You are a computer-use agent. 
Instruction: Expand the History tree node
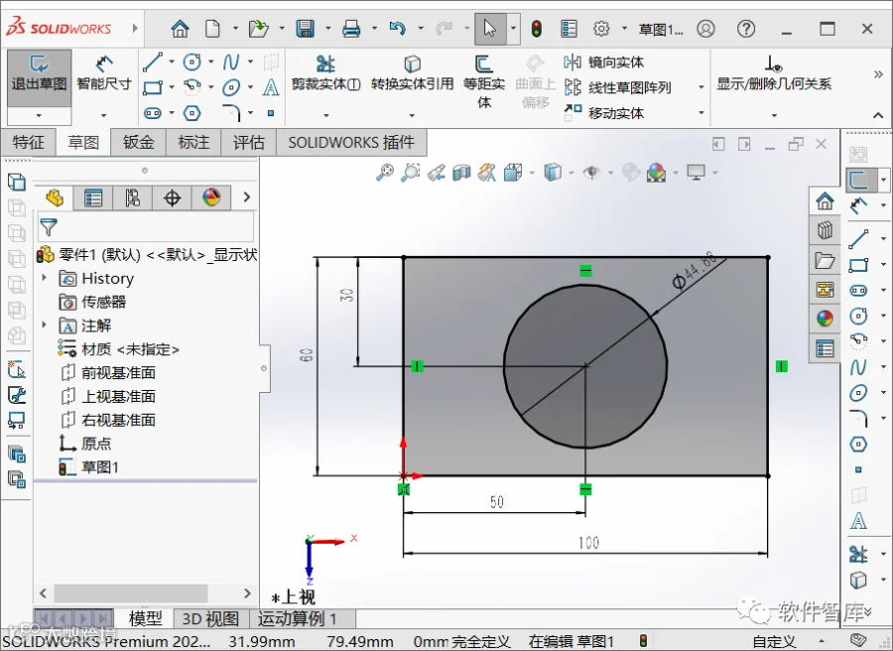click(45, 278)
